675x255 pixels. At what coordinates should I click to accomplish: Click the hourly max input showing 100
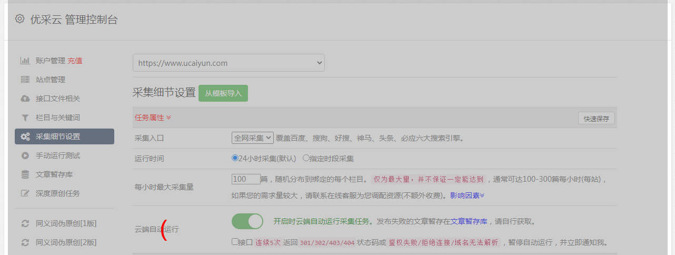pos(246,179)
